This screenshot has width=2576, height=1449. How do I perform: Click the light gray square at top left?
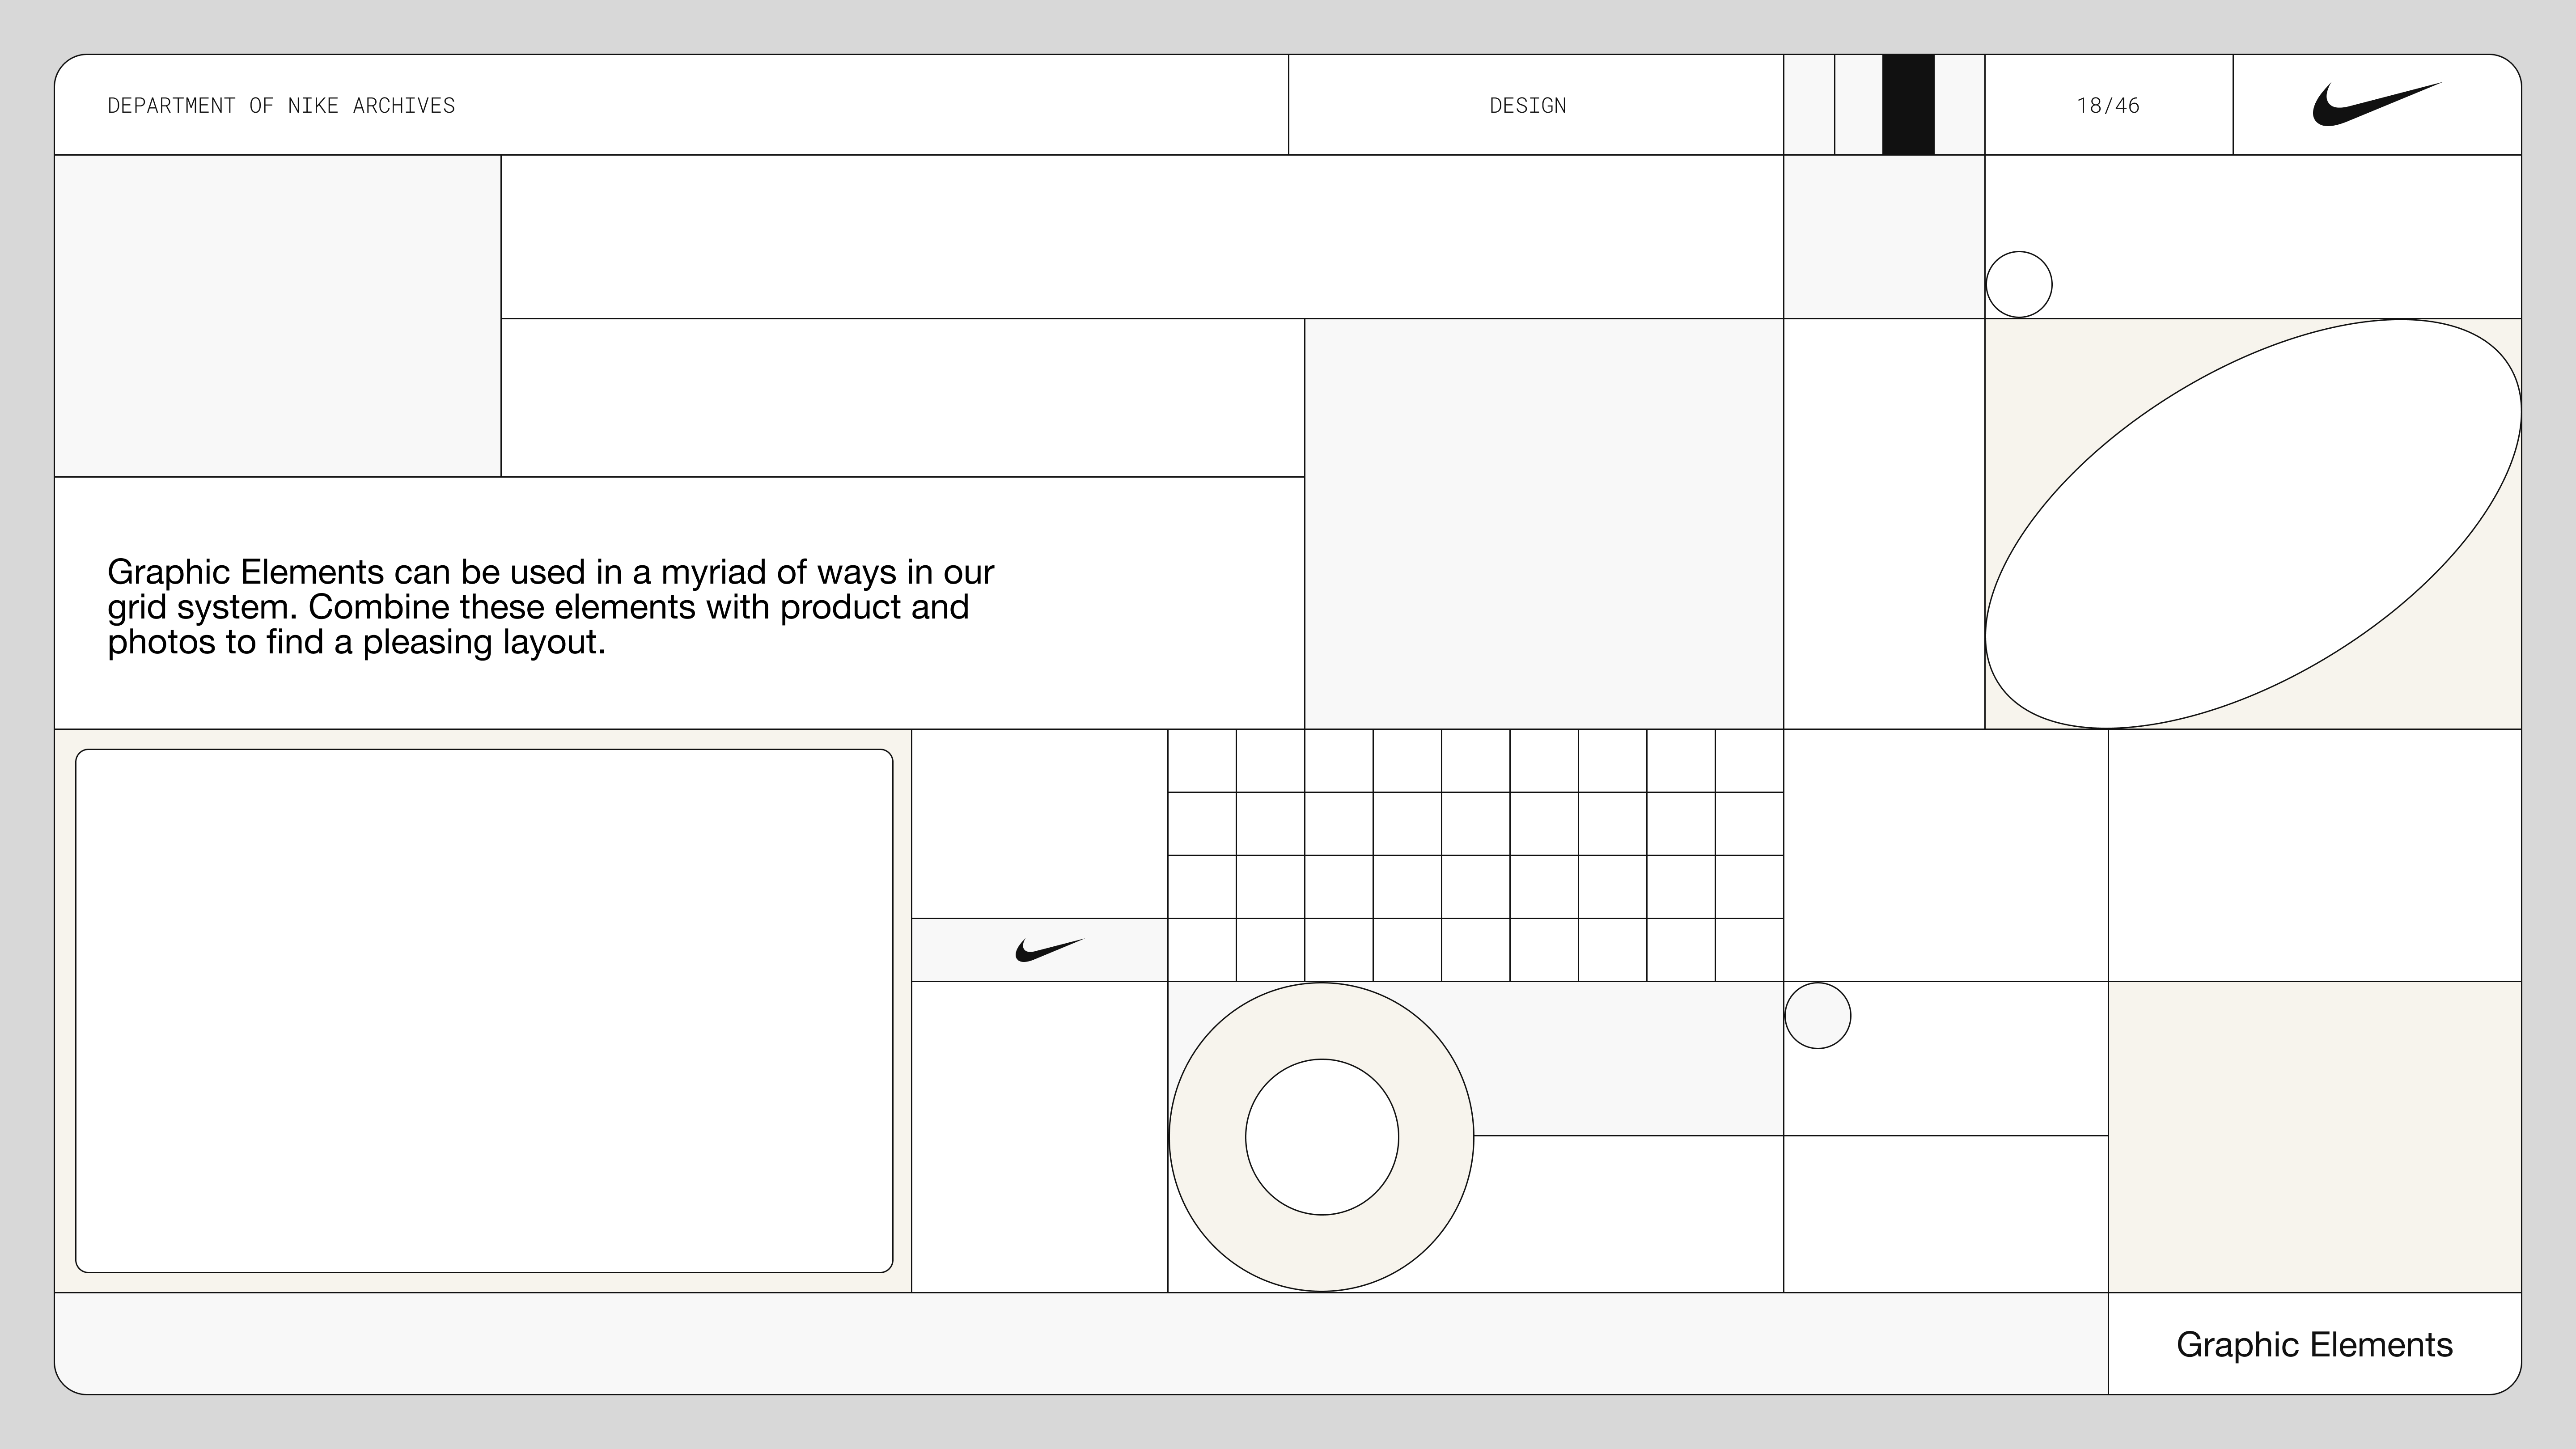277,316
